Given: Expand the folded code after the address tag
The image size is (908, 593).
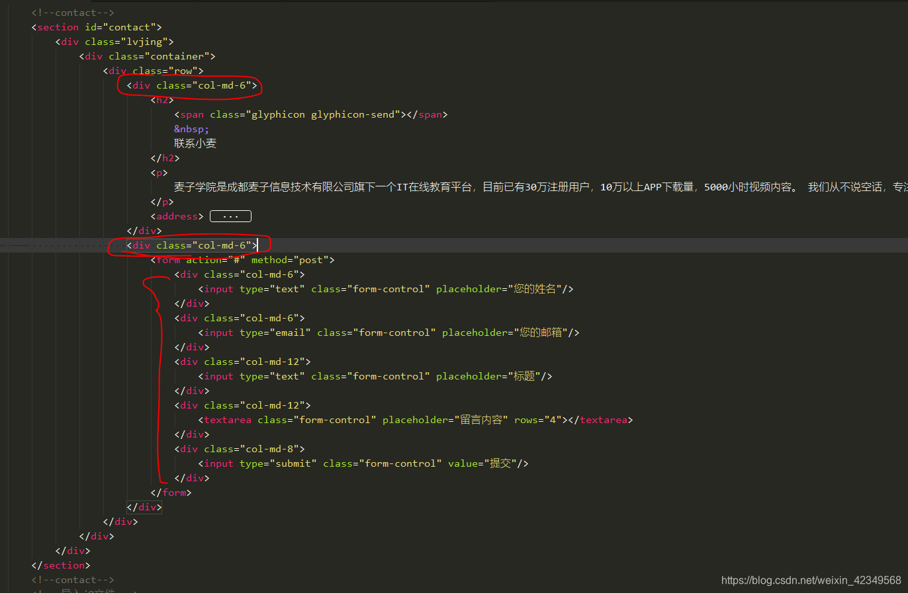Looking at the screenshot, I should point(230,216).
